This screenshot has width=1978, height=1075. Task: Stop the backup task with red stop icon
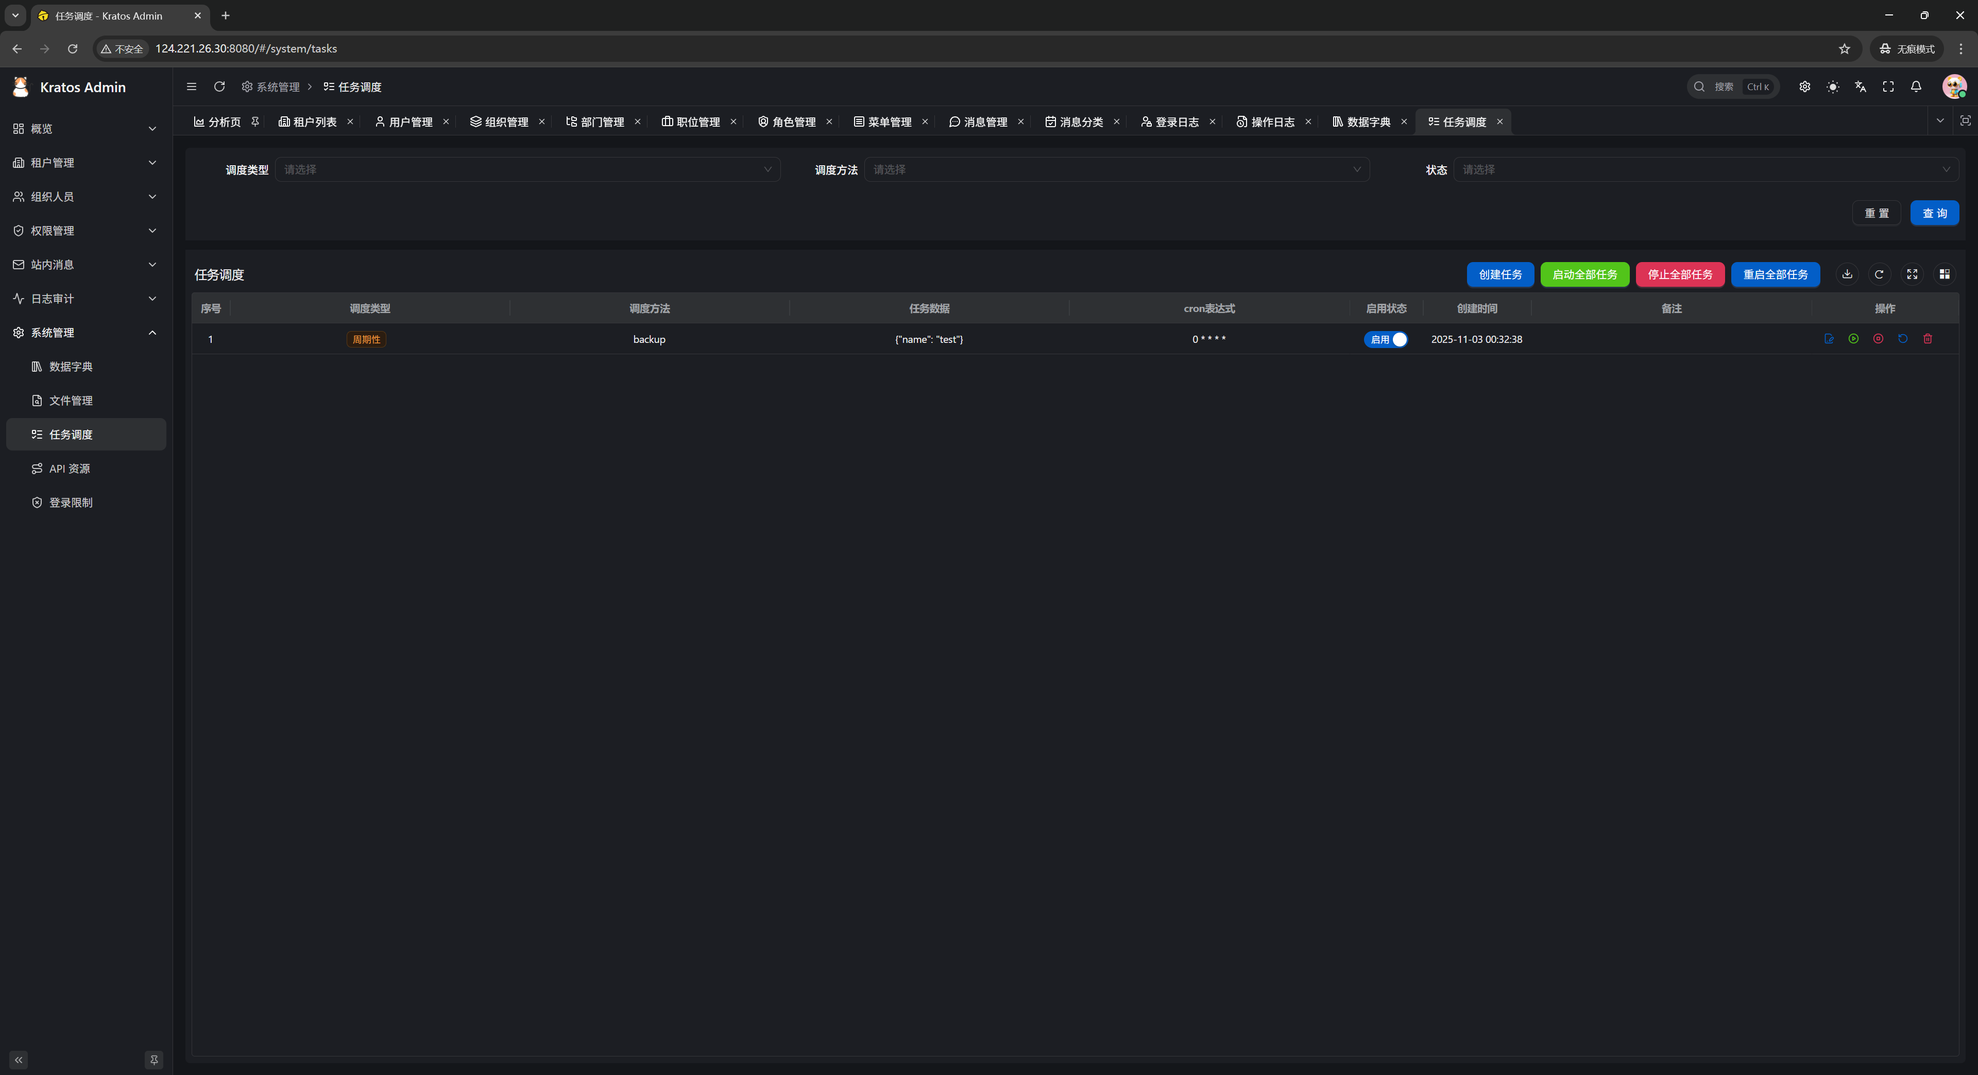1878,338
